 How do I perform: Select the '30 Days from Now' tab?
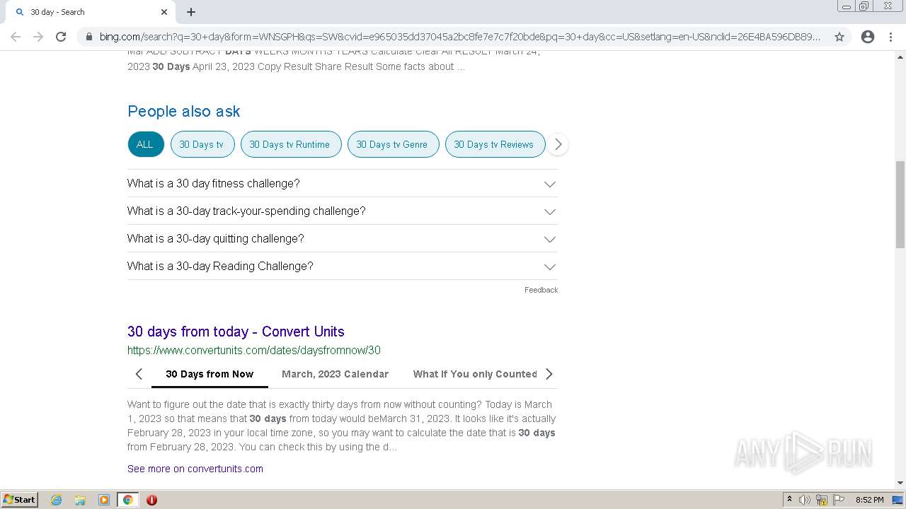pos(210,374)
